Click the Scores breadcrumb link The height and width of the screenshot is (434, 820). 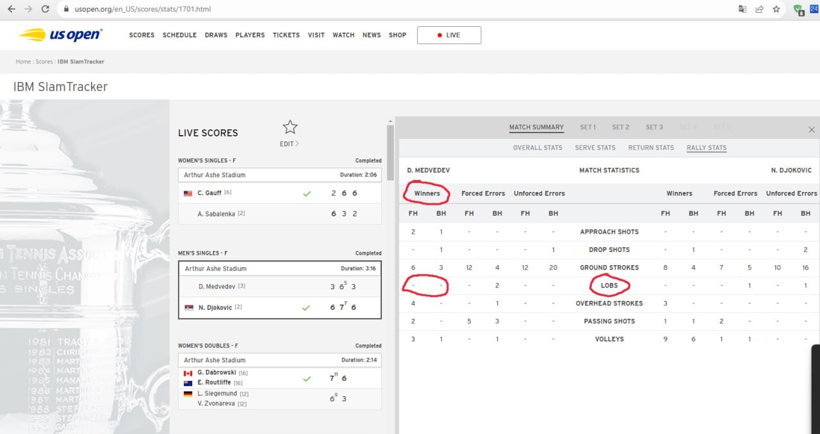[44, 62]
